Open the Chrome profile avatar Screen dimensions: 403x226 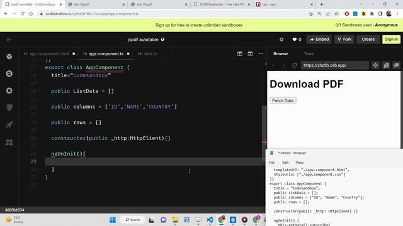point(389,14)
